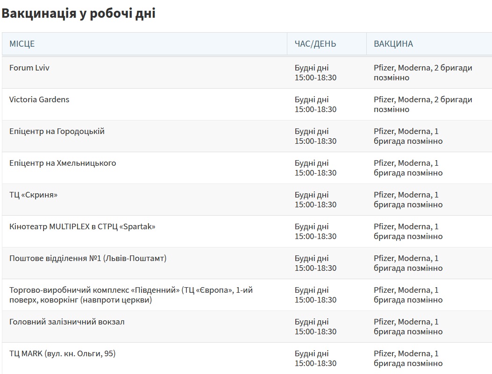Click the ВАКЦИНА column header
The image size is (492, 374).
pyautogui.click(x=393, y=44)
